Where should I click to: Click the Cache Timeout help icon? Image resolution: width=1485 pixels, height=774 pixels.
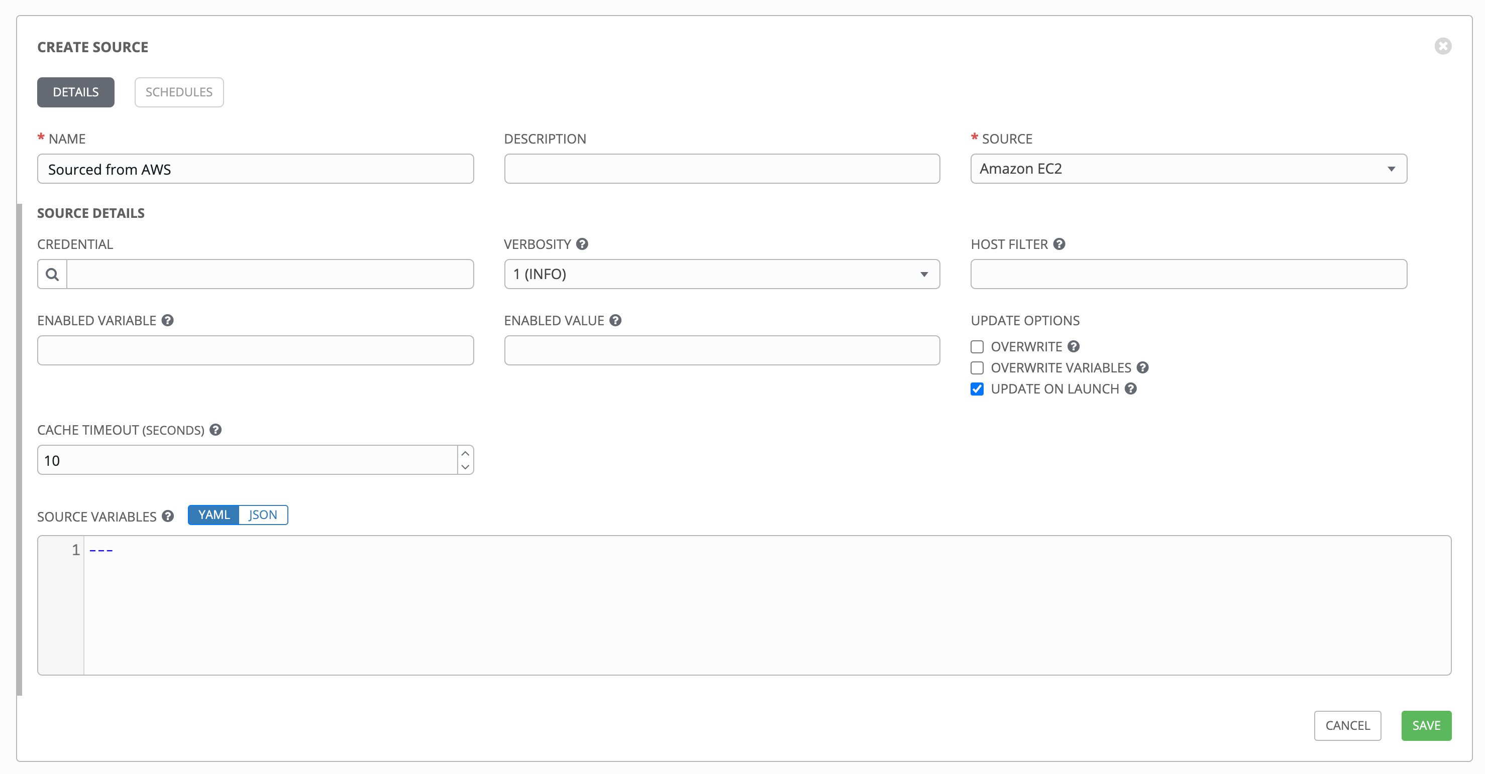(x=216, y=430)
